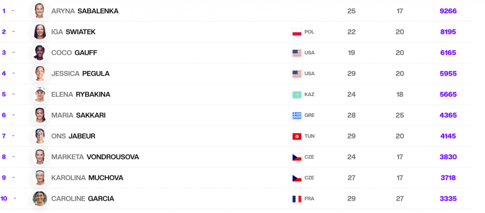Viewport: 485px width, 213px height.
Task: Click Coco Gauff's avatar image
Action: pos(40,53)
